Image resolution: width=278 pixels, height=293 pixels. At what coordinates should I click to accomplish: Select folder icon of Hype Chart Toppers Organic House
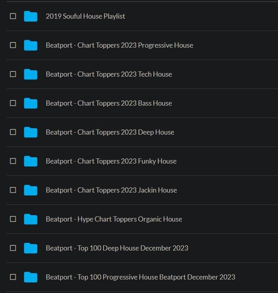31,219
